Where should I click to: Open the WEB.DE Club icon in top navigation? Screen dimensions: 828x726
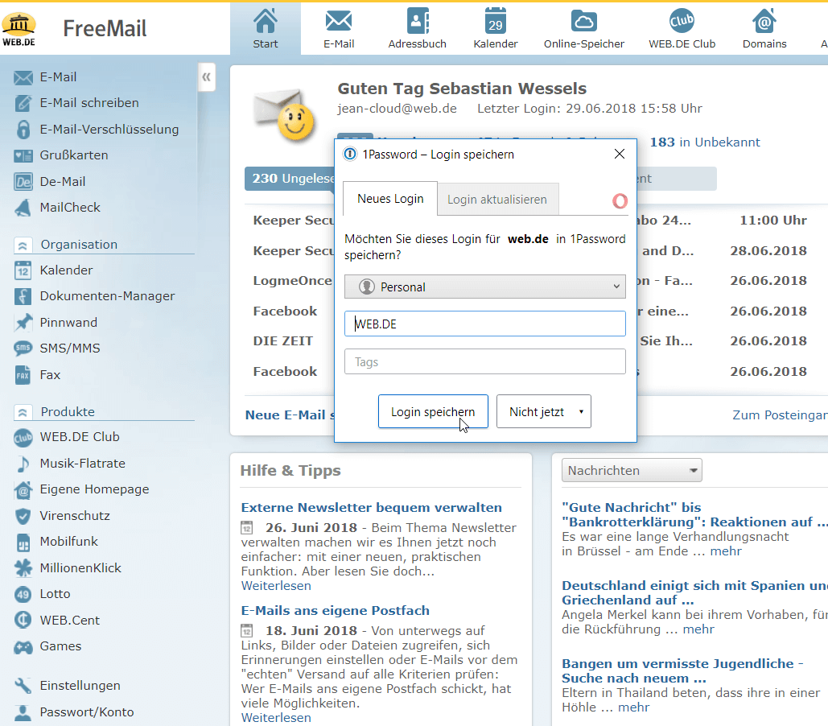click(x=682, y=22)
